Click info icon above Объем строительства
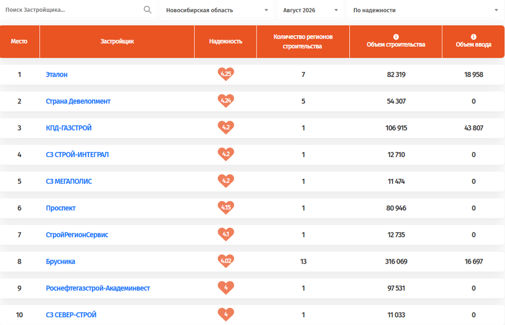 coord(396,37)
